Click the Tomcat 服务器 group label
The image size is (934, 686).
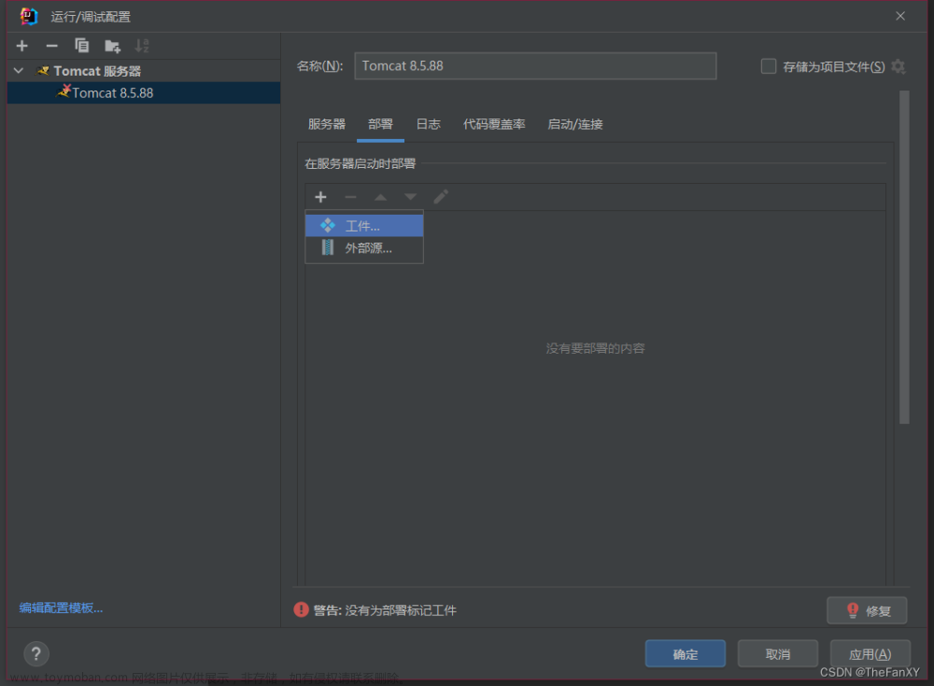pos(97,71)
